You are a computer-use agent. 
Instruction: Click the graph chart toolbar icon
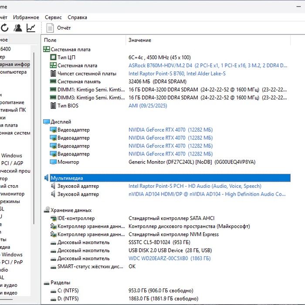[31, 28]
